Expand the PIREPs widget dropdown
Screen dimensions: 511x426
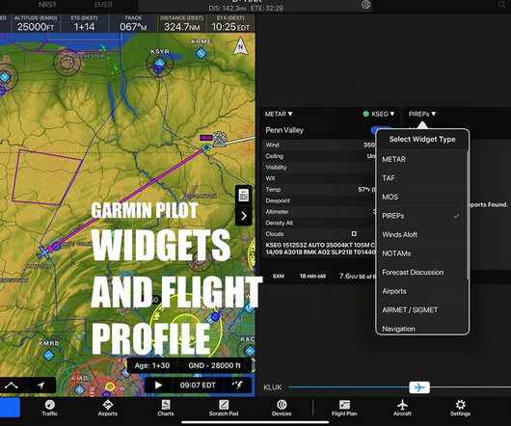pos(422,114)
